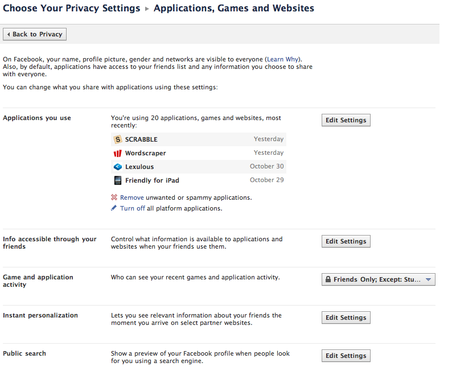Select the Friendly for iPad name
This screenshot has height=375, width=452.
click(152, 180)
